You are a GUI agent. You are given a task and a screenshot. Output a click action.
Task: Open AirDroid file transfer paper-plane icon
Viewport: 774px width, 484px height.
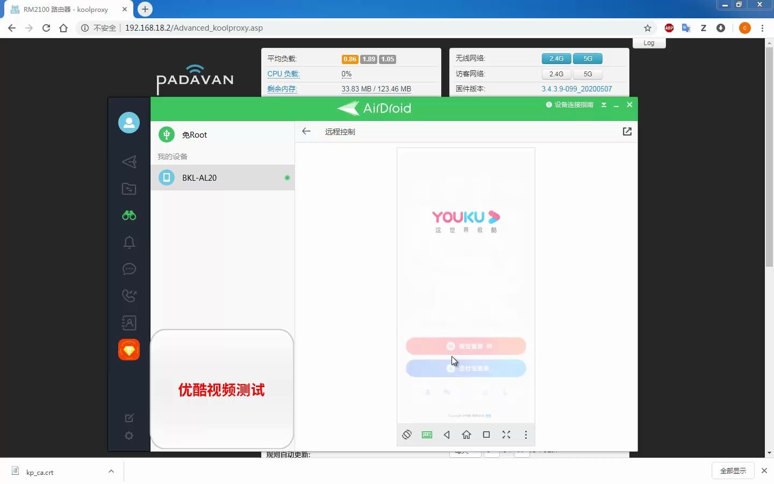coord(129,161)
